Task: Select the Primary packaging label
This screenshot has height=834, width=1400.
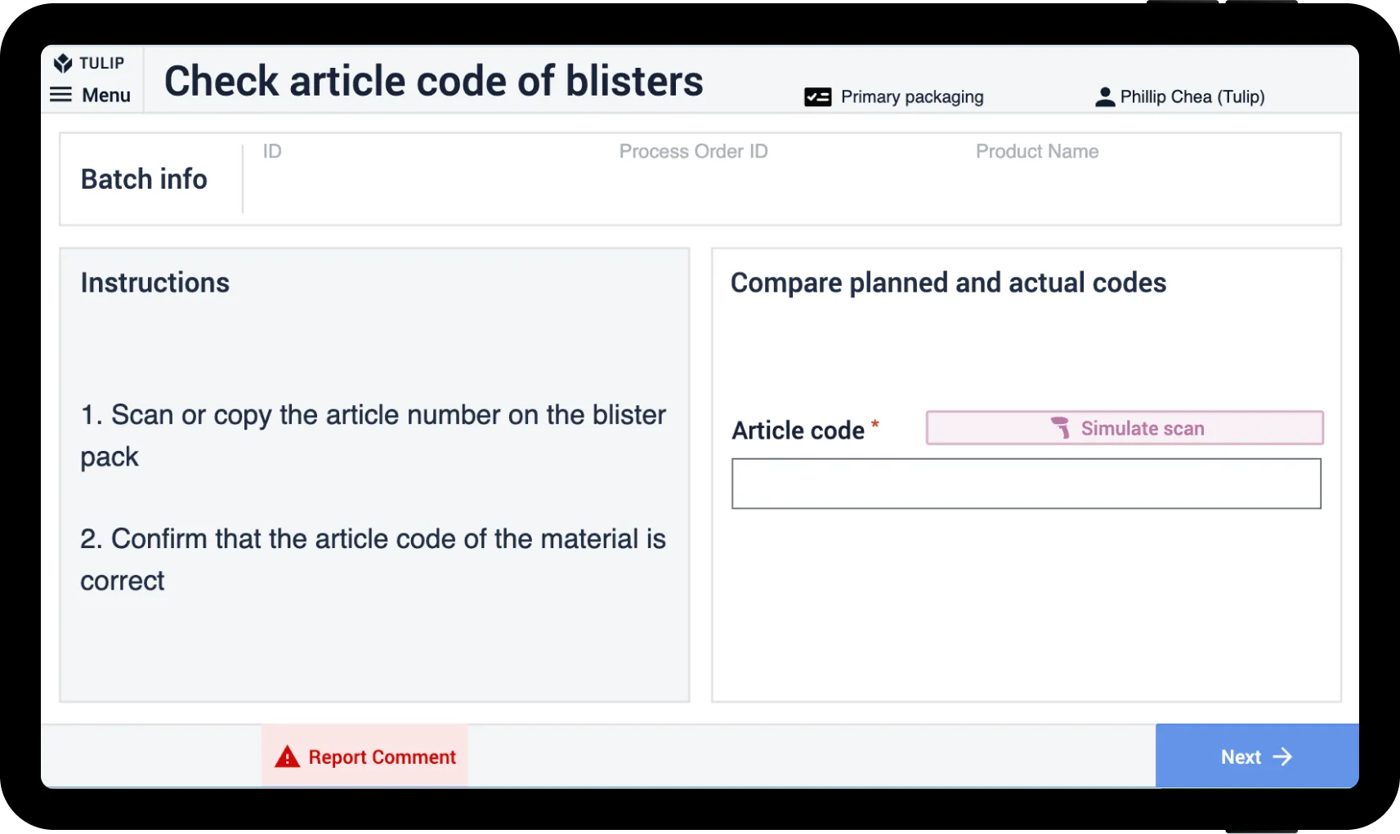Action: [912, 97]
